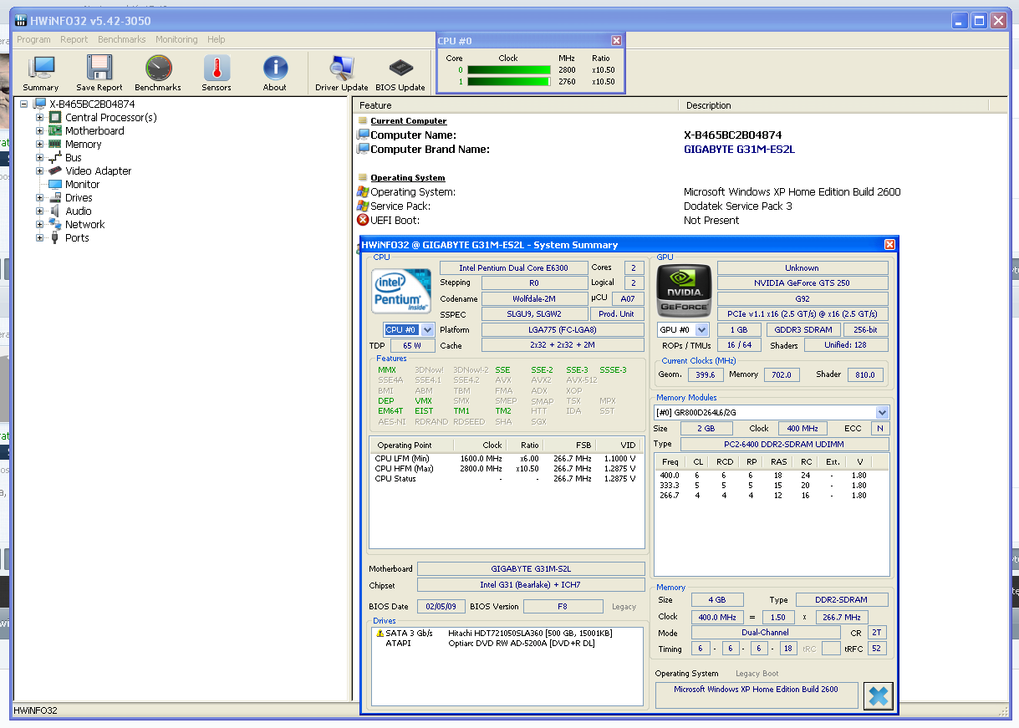This screenshot has height=728, width=1019.
Task: Open the Report menu
Action: coord(74,39)
